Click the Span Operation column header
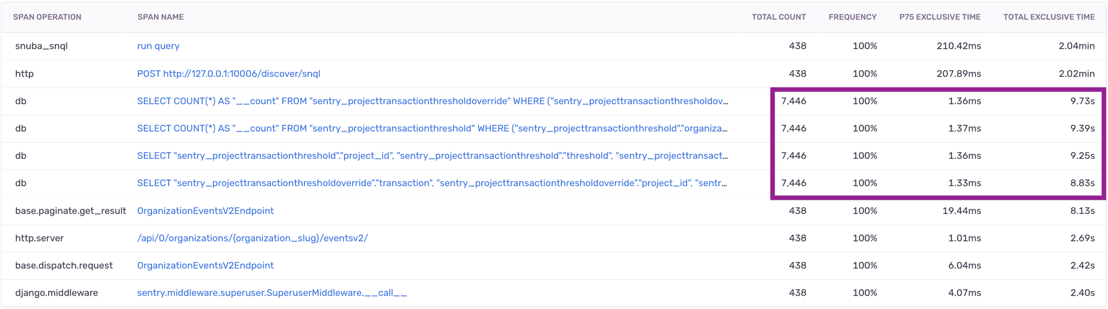The height and width of the screenshot is (309, 1108). coord(47,17)
